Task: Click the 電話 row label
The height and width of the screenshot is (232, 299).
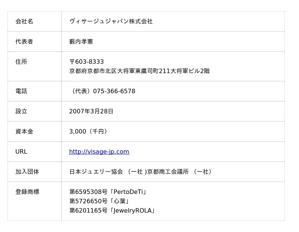Action: coord(21,91)
